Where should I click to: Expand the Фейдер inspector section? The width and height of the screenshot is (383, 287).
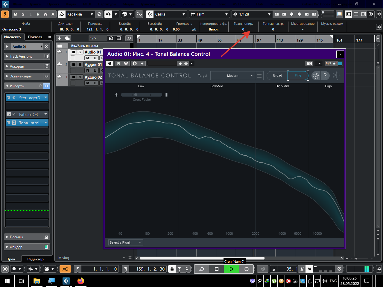pos(24,247)
